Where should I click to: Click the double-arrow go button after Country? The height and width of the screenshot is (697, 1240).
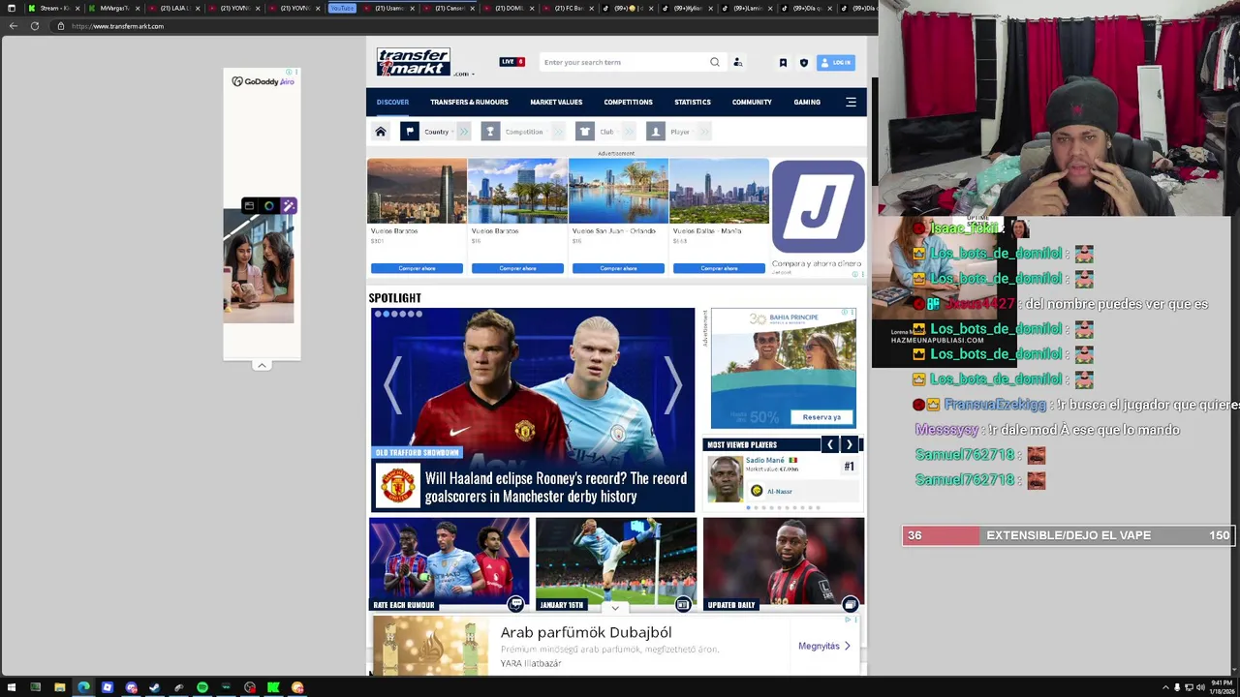[464, 132]
